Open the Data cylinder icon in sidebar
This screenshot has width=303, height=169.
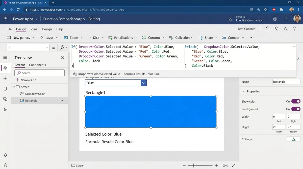5,89
